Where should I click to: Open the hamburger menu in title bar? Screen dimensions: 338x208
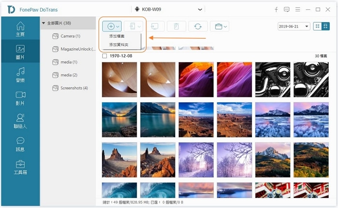tap(298, 10)
